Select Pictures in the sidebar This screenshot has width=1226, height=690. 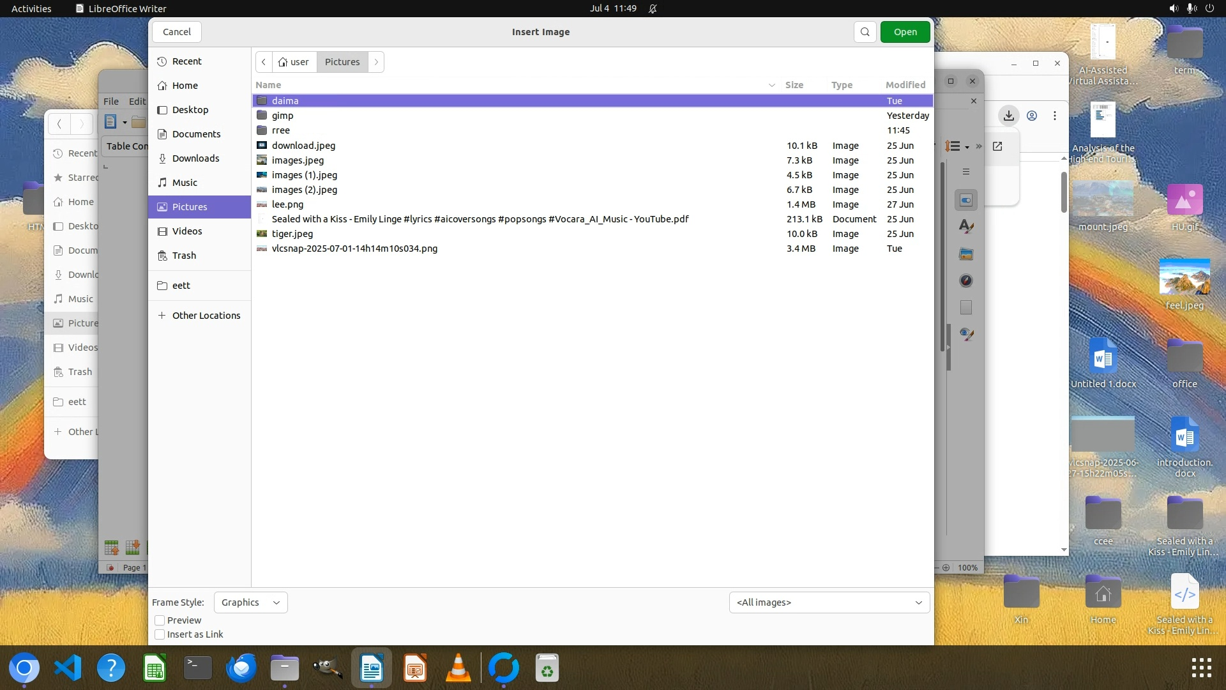click(x=190, y=207)
